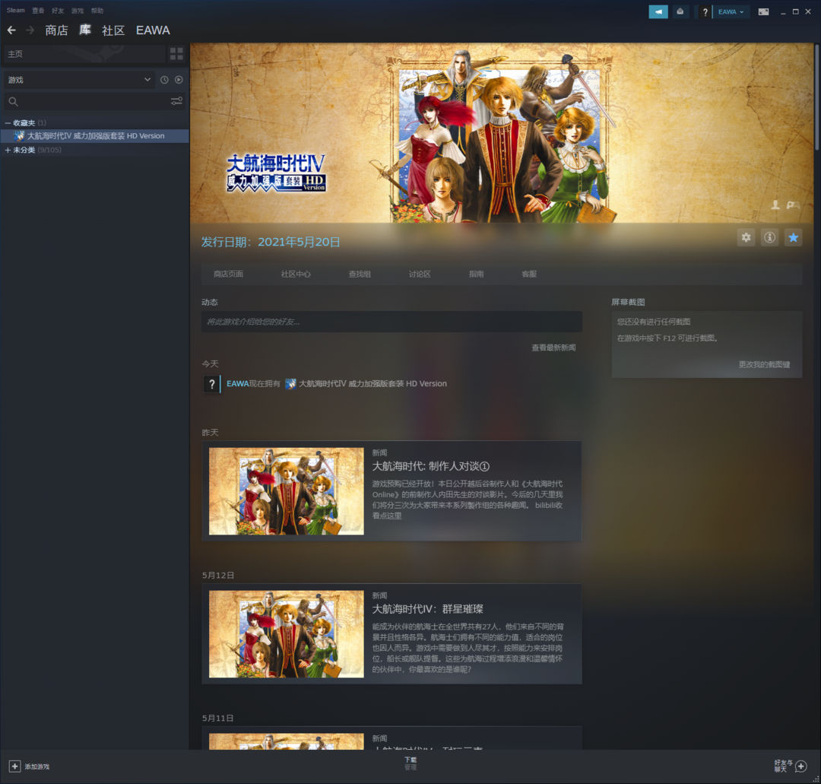The height and width of the screenshot is (784, 821).
Task: Click the ready-to-play filter icon
Action: (x=179, y=80)
